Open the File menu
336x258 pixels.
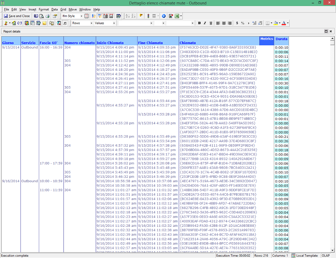tap(6, 9)
